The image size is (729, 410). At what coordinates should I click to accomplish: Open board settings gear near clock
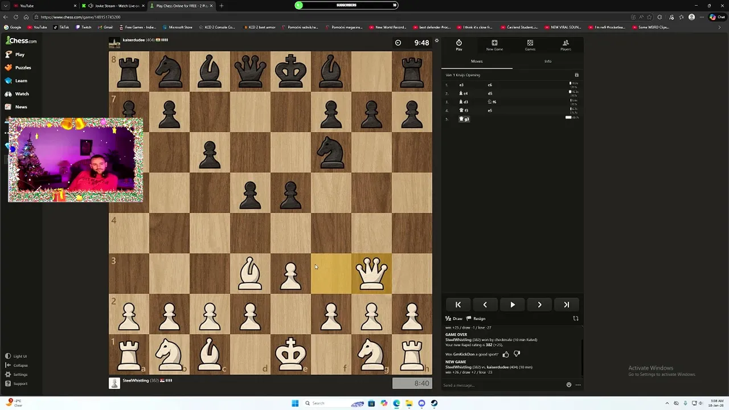click(437, 41)
